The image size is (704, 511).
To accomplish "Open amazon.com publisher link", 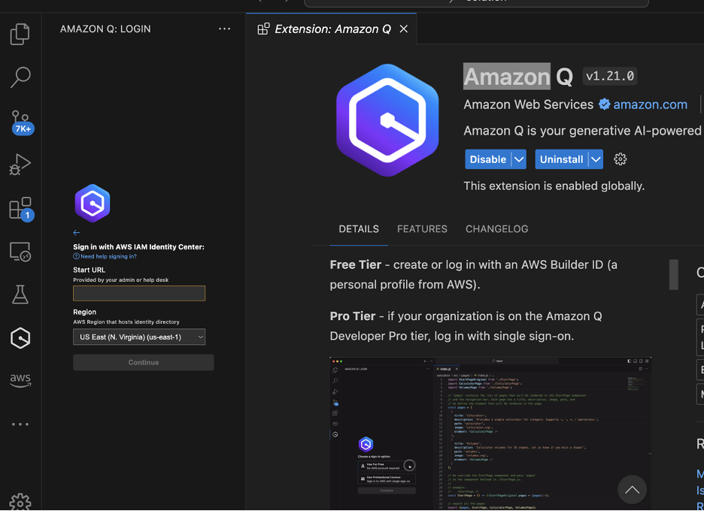I will click(650, 104).
